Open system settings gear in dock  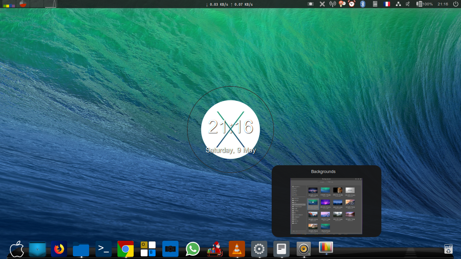(259, 249)
